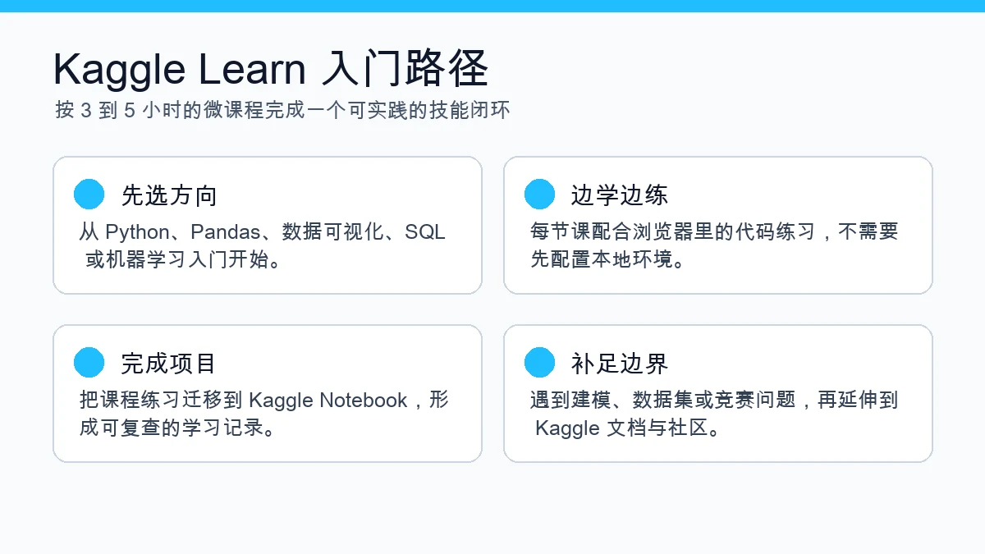The width and height of the screenshot is (985, 554).
Task: Select the heading "完成项目"
Action: pos(169,364)
